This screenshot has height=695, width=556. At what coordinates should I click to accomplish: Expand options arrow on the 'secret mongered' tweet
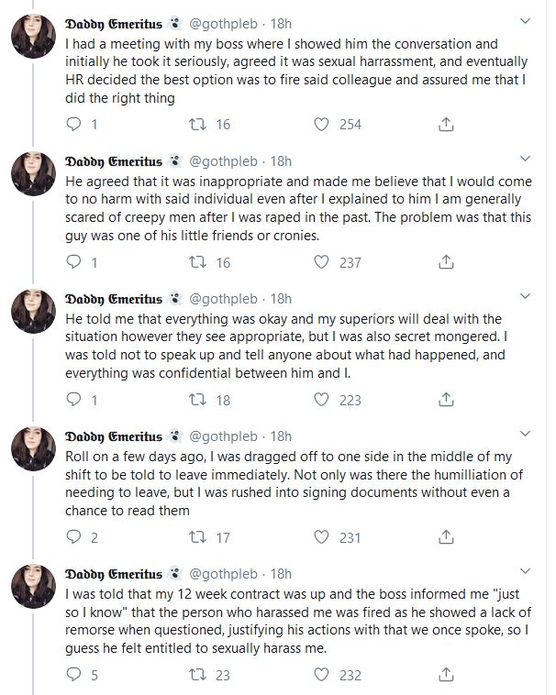tap(524, 297)
